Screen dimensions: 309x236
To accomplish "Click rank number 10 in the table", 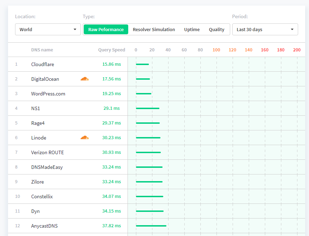I will (18, 196).
